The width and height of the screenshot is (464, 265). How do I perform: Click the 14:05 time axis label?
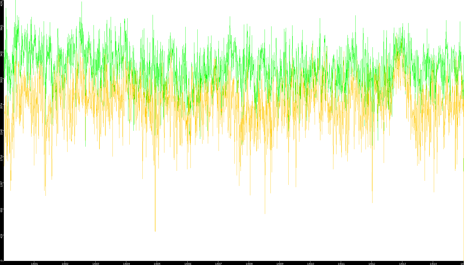(157, 263)
